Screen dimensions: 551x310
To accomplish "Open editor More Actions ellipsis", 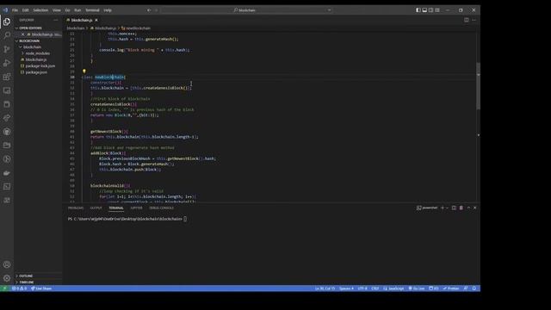I will click(x=474, y=20).
